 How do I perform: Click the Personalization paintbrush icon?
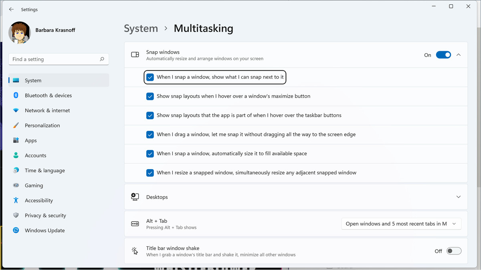(15, 125)
